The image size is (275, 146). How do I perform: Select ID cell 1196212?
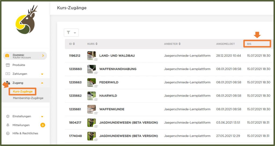(x=75, y=56)
